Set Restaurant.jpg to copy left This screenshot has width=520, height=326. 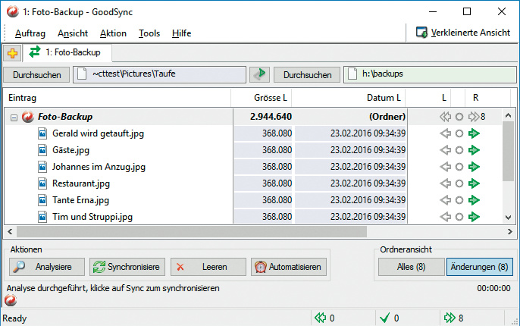pyautogui.click(x=446, y=183)
